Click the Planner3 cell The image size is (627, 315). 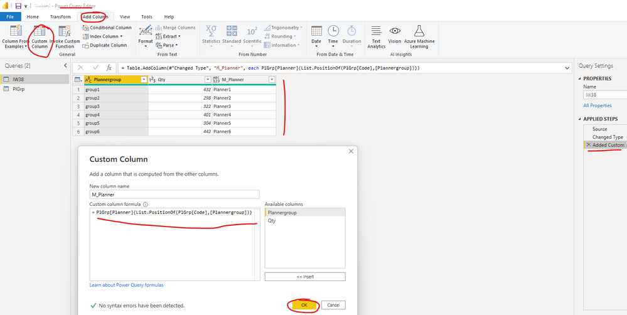click(x=244, y=106)
